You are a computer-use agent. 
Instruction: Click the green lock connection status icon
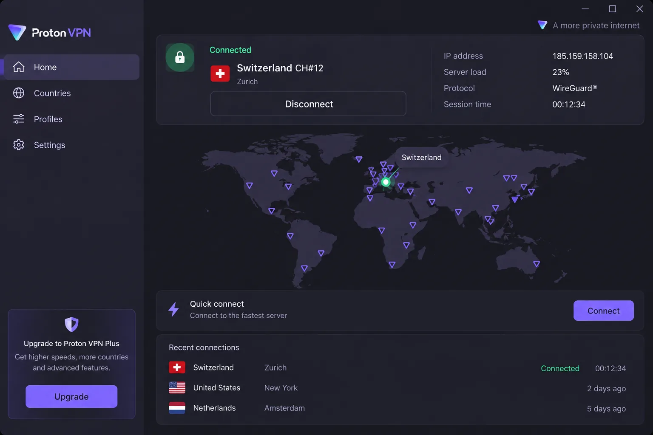pos(180,57)
